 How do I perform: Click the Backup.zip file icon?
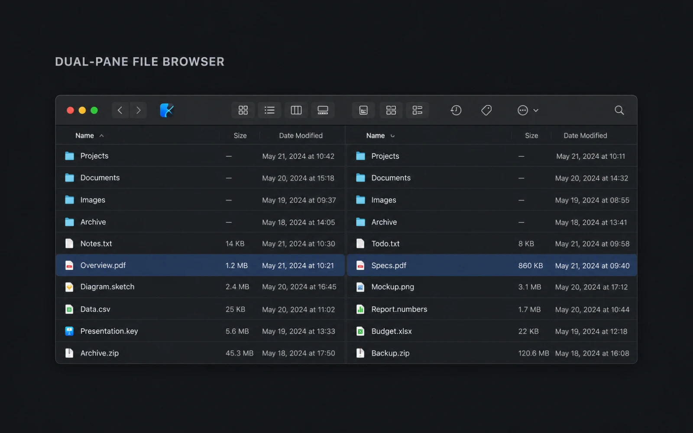point(360,353)
